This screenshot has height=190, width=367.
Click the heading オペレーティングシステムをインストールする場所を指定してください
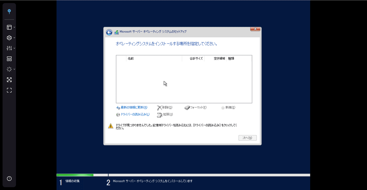click(167, 44)
